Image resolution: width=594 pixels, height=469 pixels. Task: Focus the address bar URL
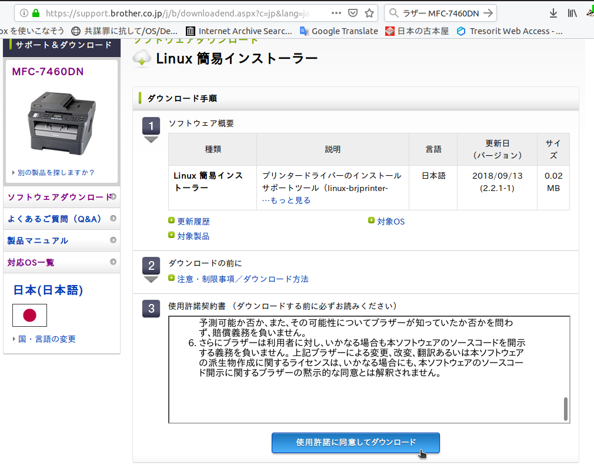177,14
